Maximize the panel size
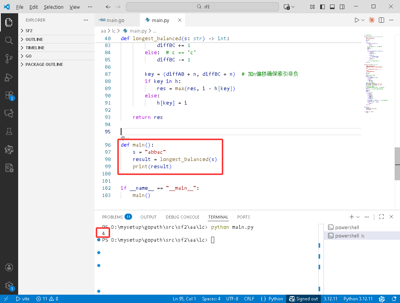This screenshot has height=303, width=400. pyautogui.click(x=381, y=217)
